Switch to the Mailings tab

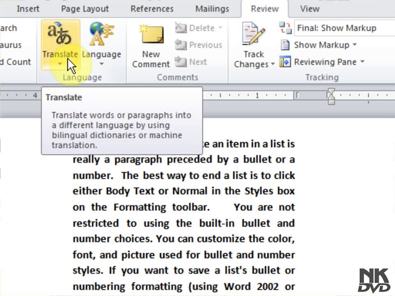pyautogui.click(x=212, y=9)
